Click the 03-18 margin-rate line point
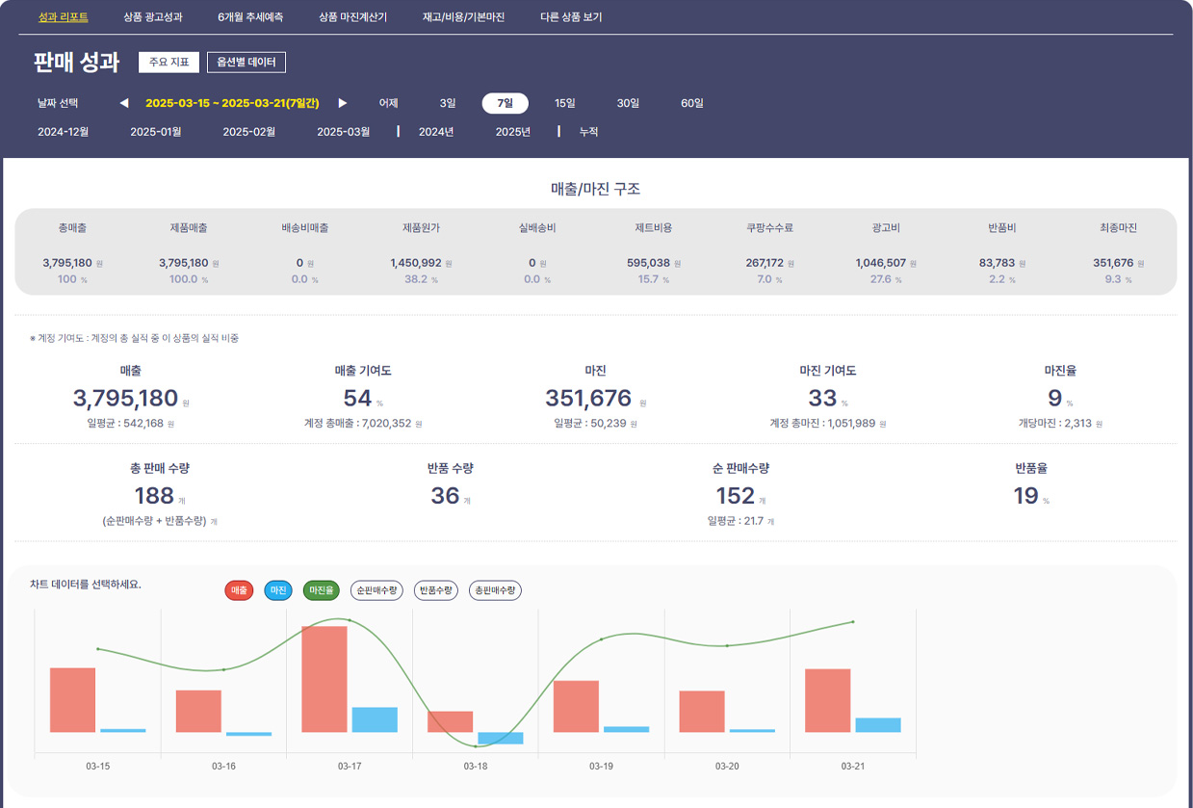 [476, 745]
